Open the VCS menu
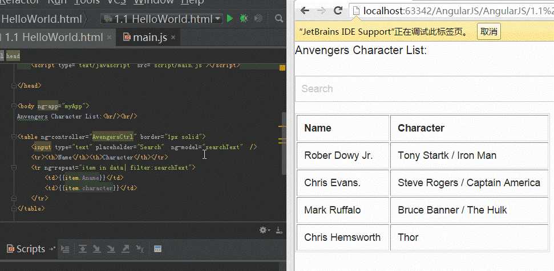This screenshot has width=554, height=271. point(116,2)
